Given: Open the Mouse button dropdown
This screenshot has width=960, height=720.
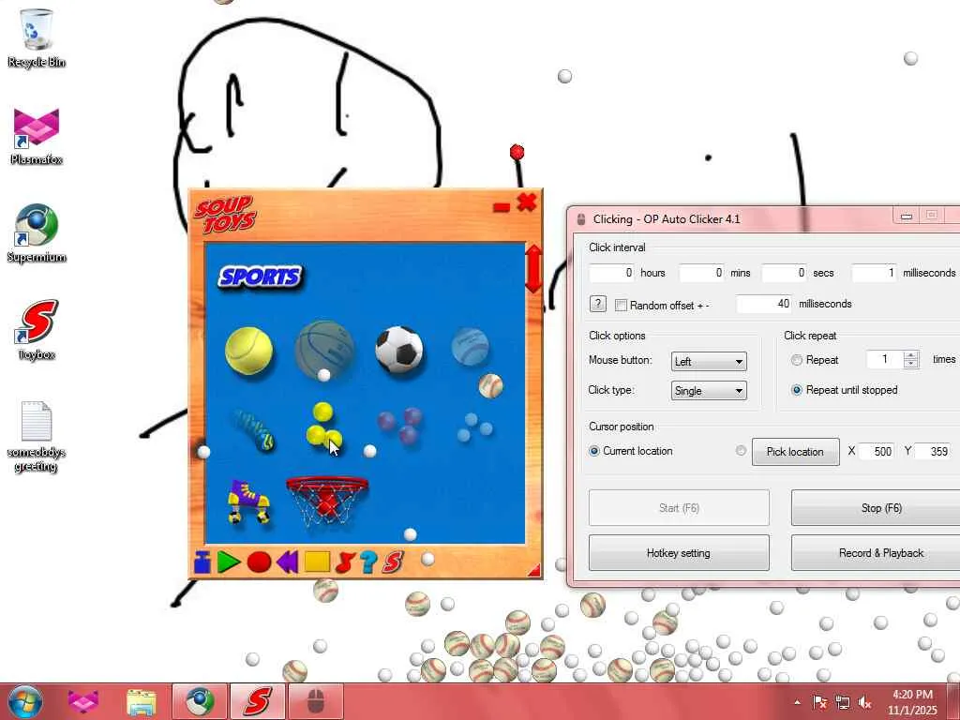Looking at the screenshot, I should point(709,361).
